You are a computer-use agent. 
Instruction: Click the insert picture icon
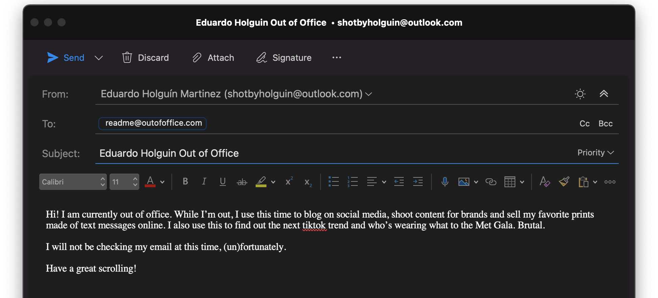coord(464,182)
